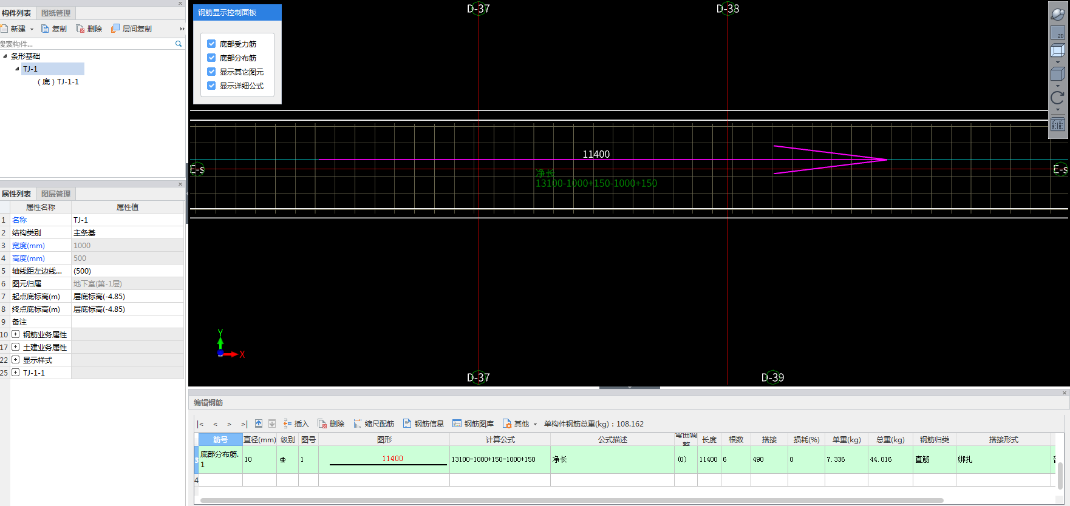This screenshot has width=1070, height=506.
Task: Go to previous rebar record arrow
Action: [215, 424]
